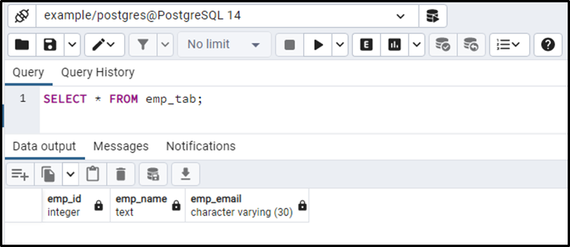The height and width of the screenshot is (247, 570).
Task: Expand the connection selector dropdown
Action: pyautogui.click(x=401, y=16)
